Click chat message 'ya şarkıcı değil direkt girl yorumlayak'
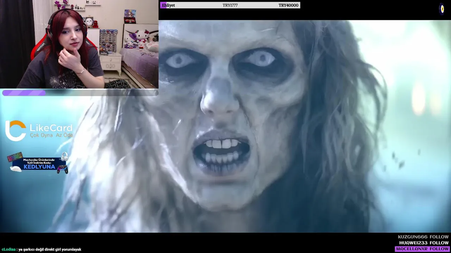Image resolution: width=451 pixels, height=253 pixels. [x=50, y=249]
